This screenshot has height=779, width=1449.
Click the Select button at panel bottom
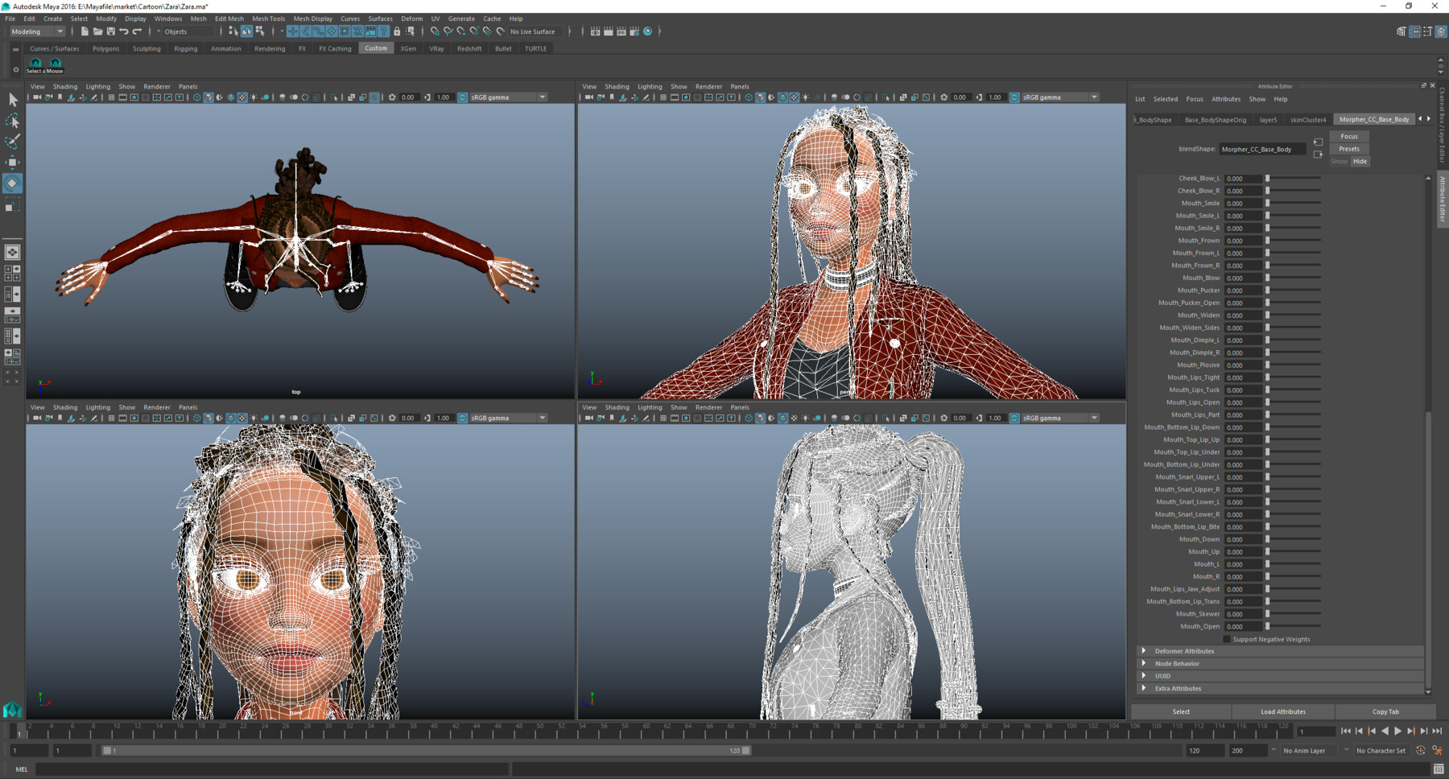click(1181, 711)
